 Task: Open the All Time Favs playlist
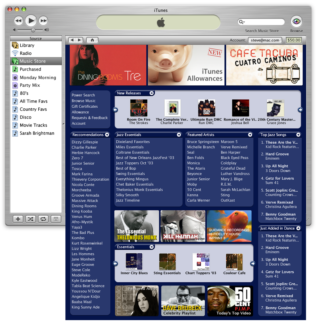(36, 101)
